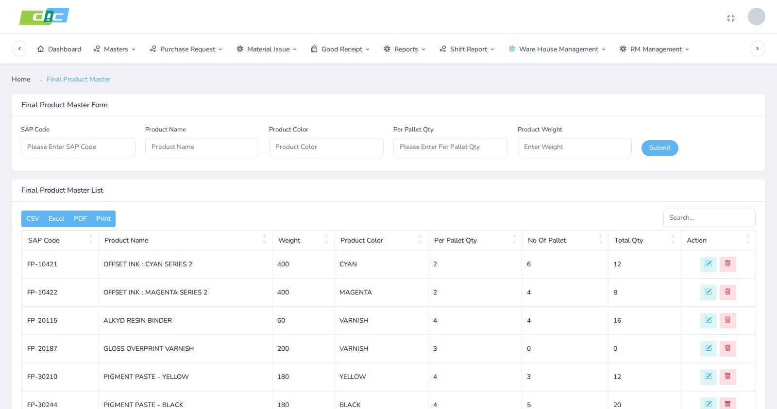This screenshot has width=777, height=409.
Task: Sort table by Total Qty column
Action: point(644,240)
